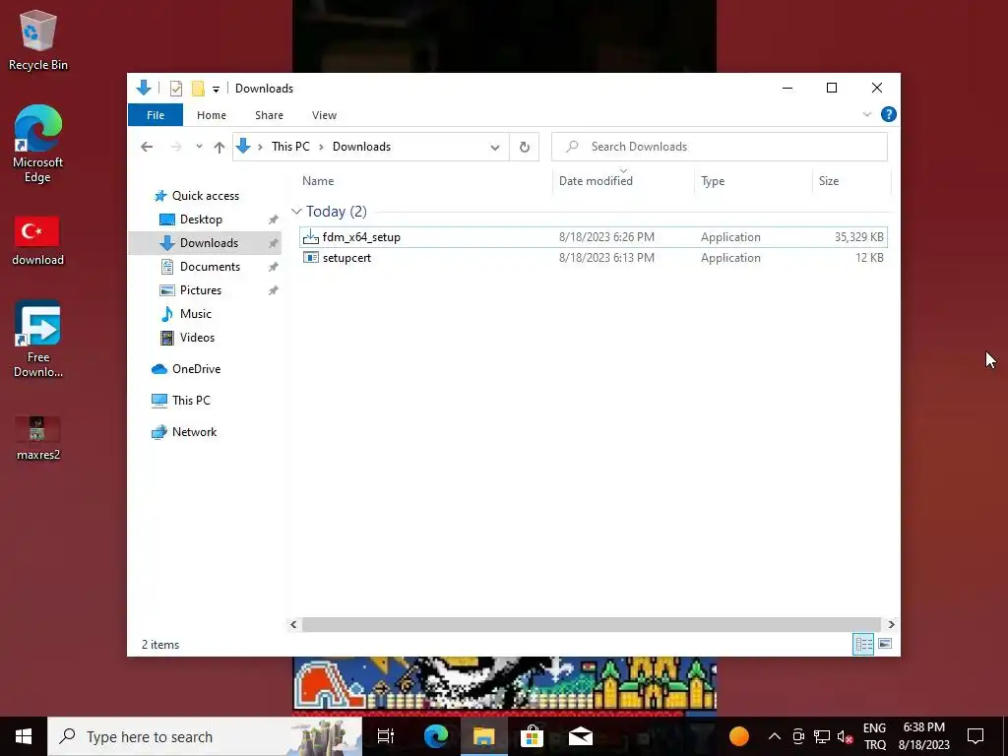Open the notification center icon

click(x=976, y=736)
